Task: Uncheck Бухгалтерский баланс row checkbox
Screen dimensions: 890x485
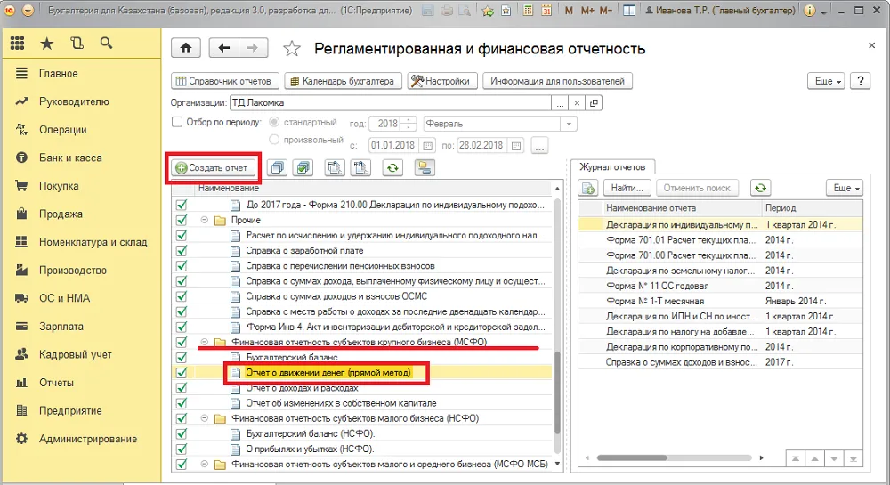Action: (182, 358)
